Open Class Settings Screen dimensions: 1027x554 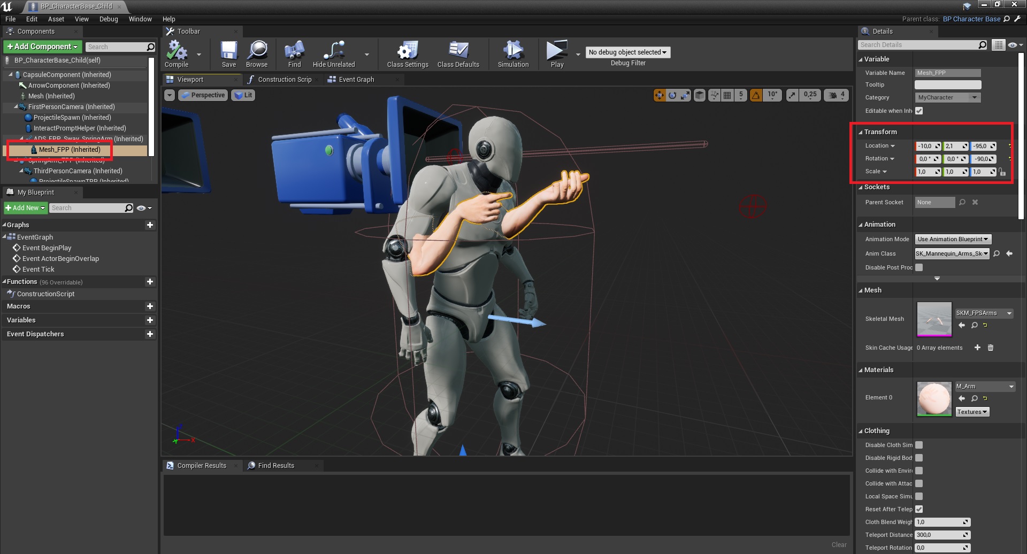point(407,52)
